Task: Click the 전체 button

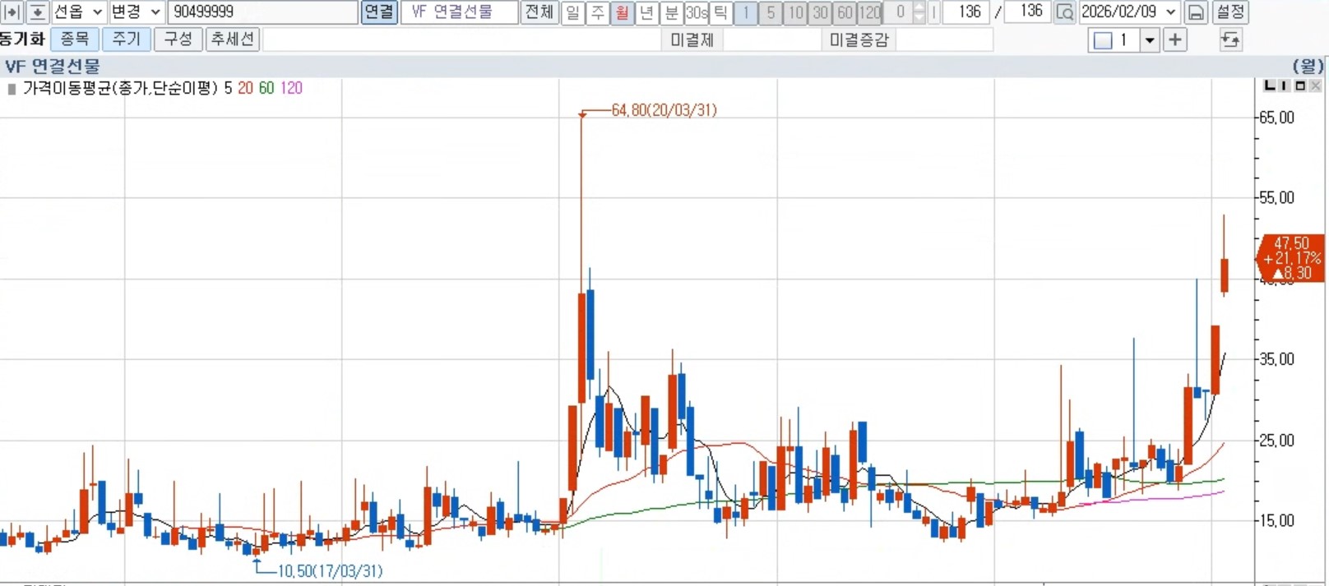Action: coord(539,12)
